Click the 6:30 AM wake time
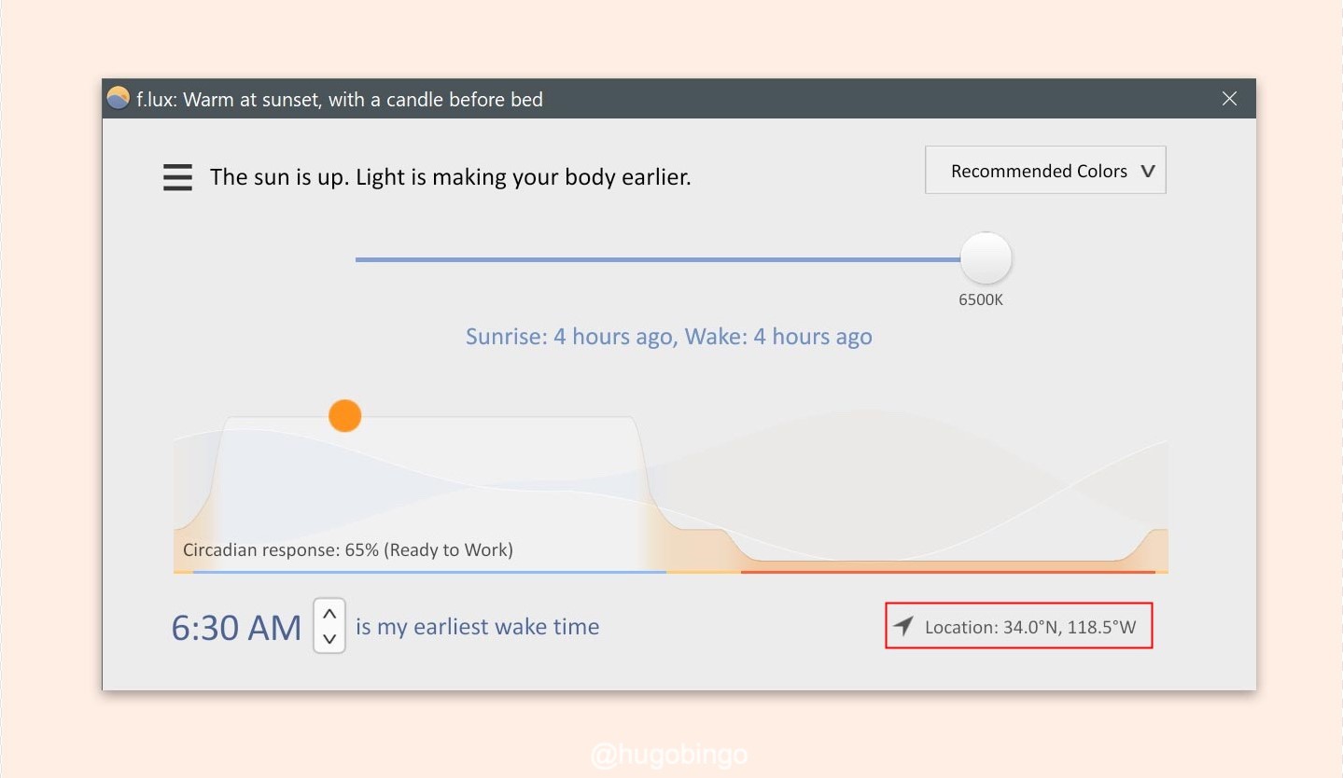This screenshot has height=778, width=1343. 236,628
